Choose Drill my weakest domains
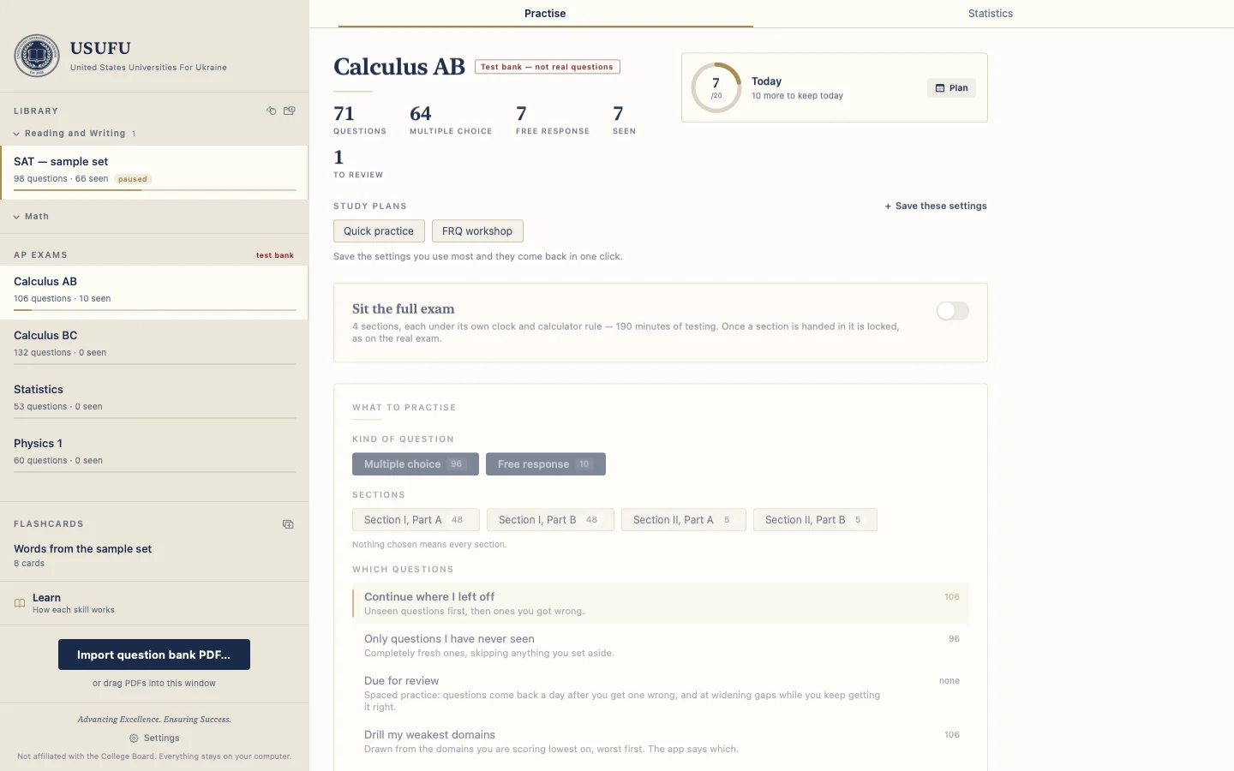 tap(661, 741)
